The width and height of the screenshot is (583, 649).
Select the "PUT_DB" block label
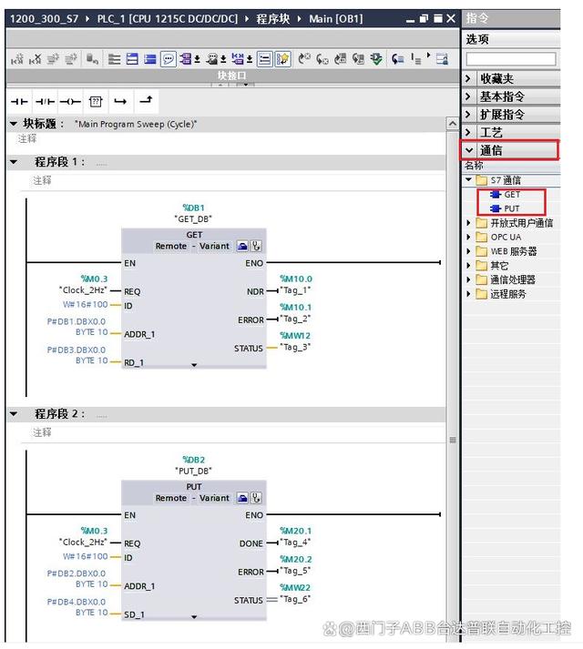tap(193, 471)
